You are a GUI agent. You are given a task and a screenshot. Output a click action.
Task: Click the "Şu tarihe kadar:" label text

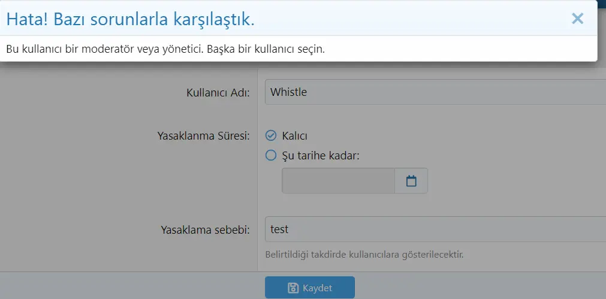[320, 156]
